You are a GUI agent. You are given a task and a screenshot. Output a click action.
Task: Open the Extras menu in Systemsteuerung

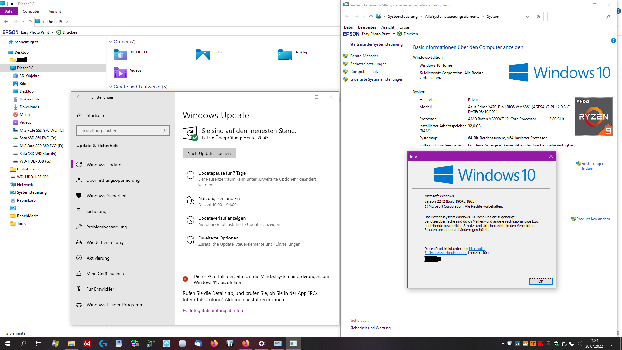point(404,27)
